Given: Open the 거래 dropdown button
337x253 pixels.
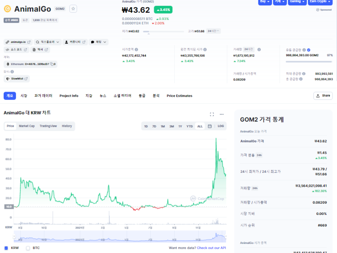Looking at the screenshot, I should click(x=280, y=2).
